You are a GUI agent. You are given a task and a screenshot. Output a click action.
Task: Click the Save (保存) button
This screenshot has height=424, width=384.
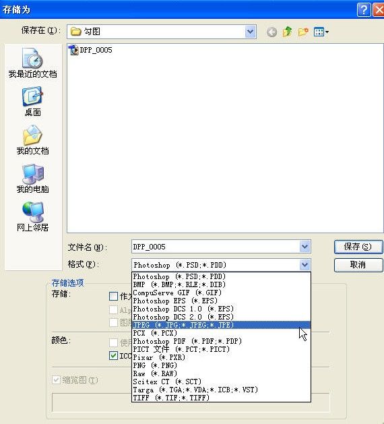pos(358,247)
